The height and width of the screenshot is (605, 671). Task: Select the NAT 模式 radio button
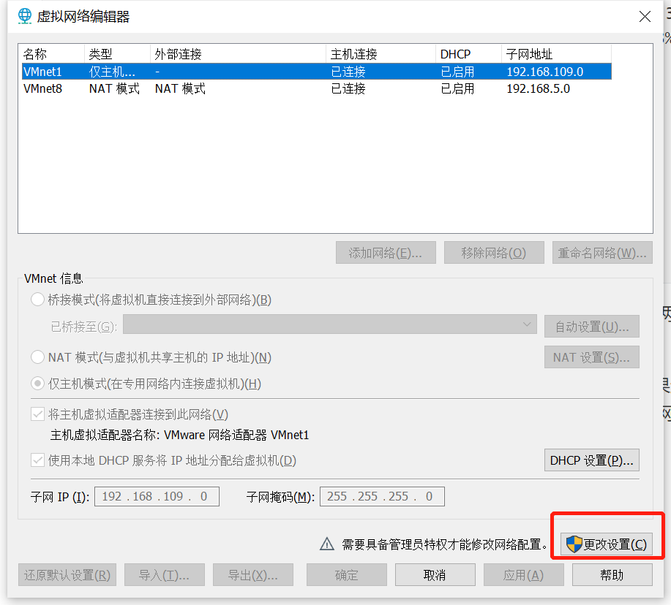(37, 357)
